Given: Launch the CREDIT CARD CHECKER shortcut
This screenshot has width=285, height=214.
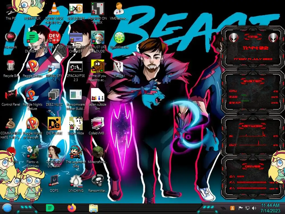Looking at the screenshot, I should coord(76,42).
